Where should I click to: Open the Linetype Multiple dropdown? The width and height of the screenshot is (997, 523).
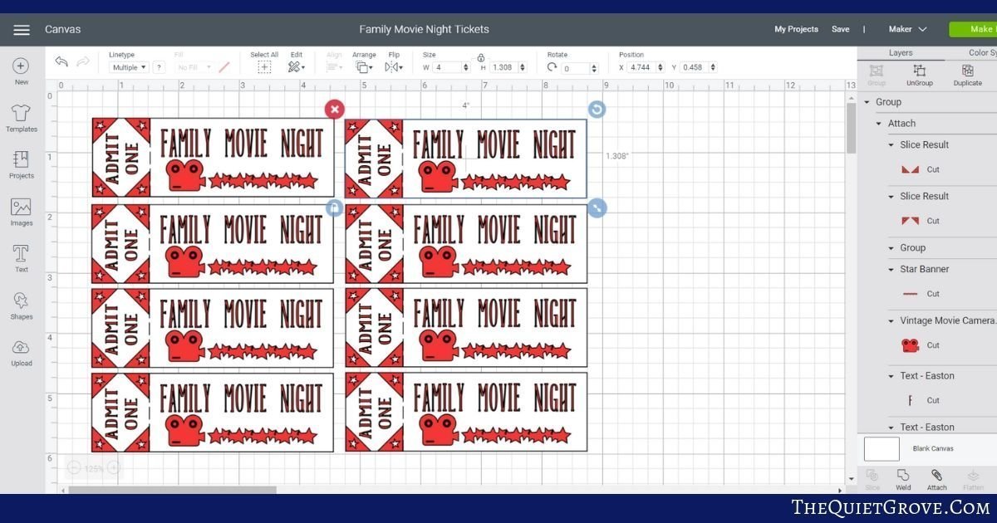tap(129, 67)
